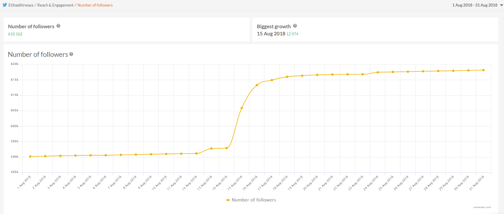This screenshot has height=214, width=504.
Task: Select the 16 Aug 2018 data point
Action: pyautogui.click(x=257, y=85)
